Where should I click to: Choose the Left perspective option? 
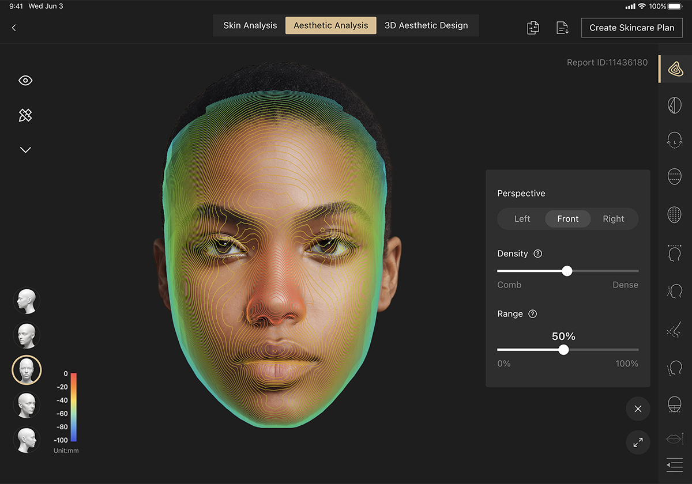point(522,219)
